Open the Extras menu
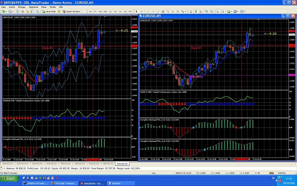This screenshot has height=186, width=297. pos(44,7)
